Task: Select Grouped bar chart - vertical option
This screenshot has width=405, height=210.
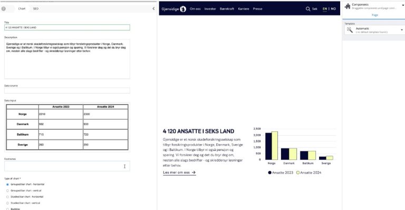Action: (x=7, y=190)
